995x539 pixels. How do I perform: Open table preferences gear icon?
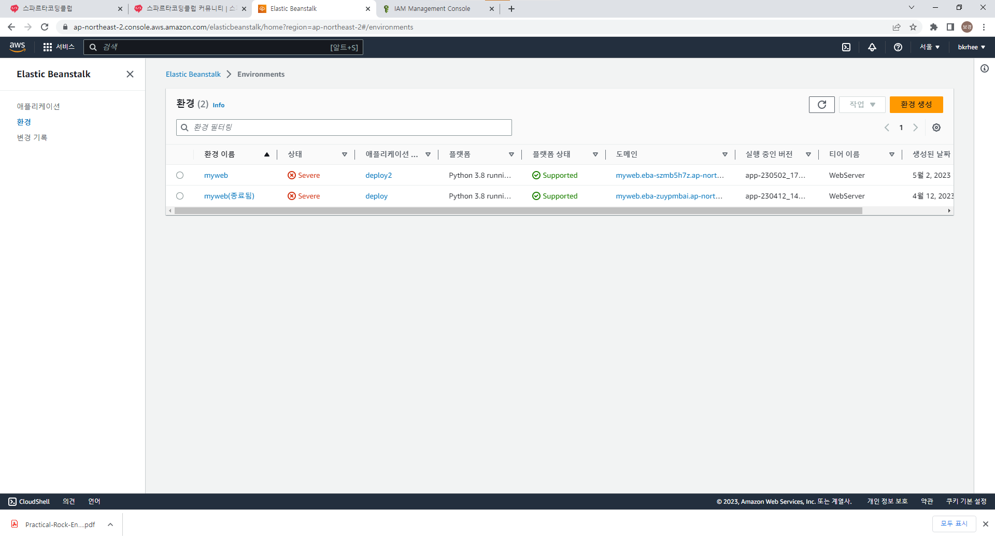click(936, 127)
